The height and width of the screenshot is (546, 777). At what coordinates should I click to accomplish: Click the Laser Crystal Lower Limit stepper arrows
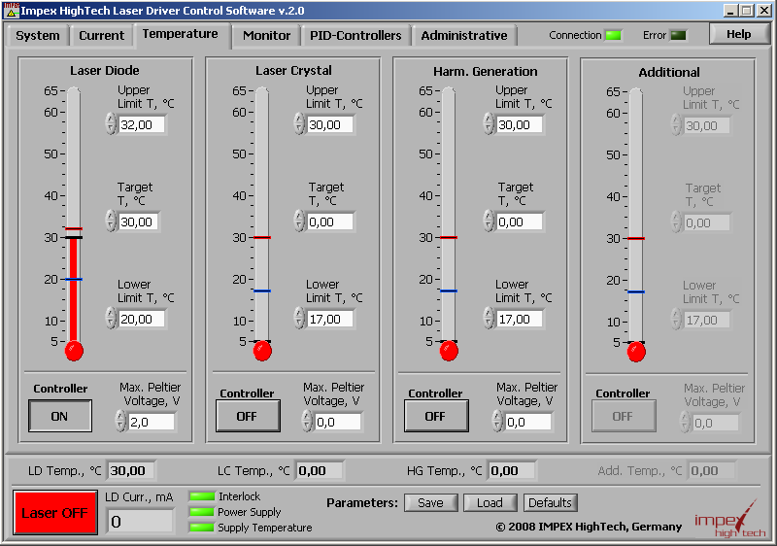click(x=299, y=318)
